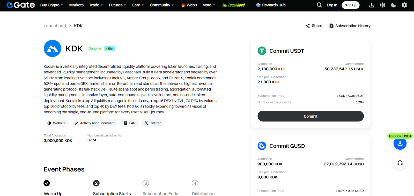Click the USDT Tether coin icon
The width and height of the screenshot is (414, 196).
point(262,51)
